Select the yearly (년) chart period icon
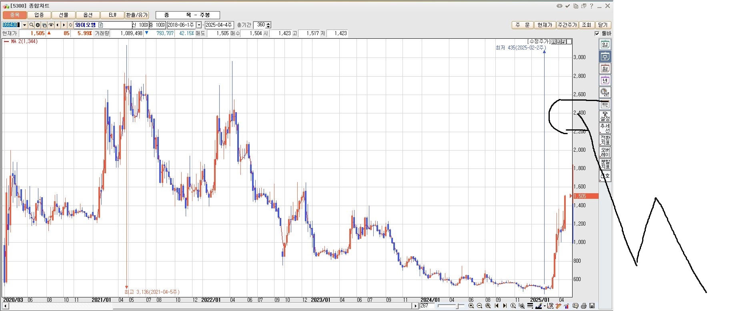The width and height of the screenshot is (745, 311). (605, 81)
